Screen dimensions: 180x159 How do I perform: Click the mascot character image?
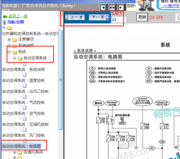146,5
